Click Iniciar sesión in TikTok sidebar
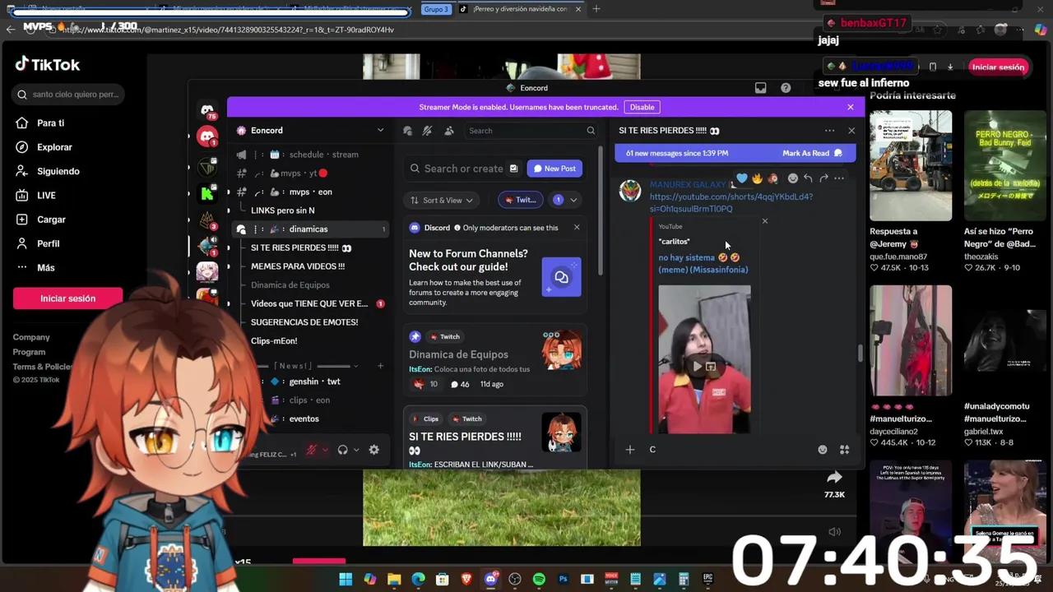The height and width of the screenshot is (592, 1053). click(67, 298)
